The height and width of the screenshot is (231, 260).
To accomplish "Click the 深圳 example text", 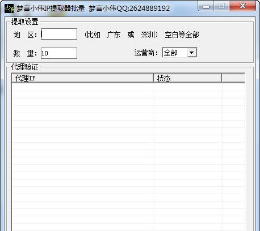I will click(x=148, y=35).
